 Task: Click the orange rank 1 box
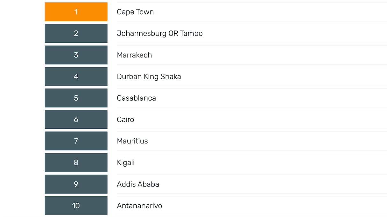[76, 12]
